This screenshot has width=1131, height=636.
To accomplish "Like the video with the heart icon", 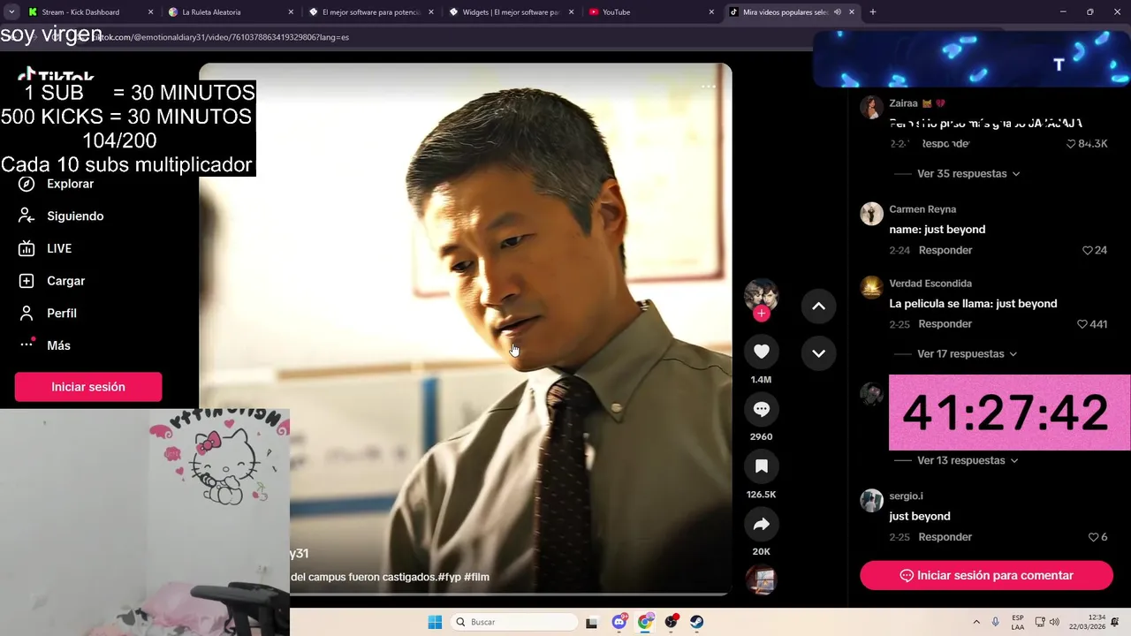I will click(x=761, y=352).
